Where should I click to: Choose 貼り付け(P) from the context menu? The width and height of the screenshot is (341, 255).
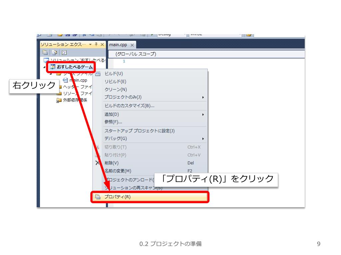[x=150, y=155]
